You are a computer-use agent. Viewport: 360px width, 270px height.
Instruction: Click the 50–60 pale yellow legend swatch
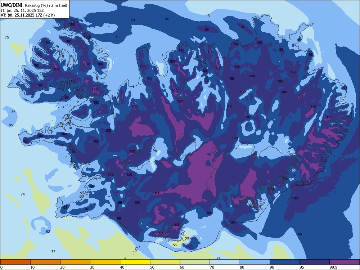point(165,262)
